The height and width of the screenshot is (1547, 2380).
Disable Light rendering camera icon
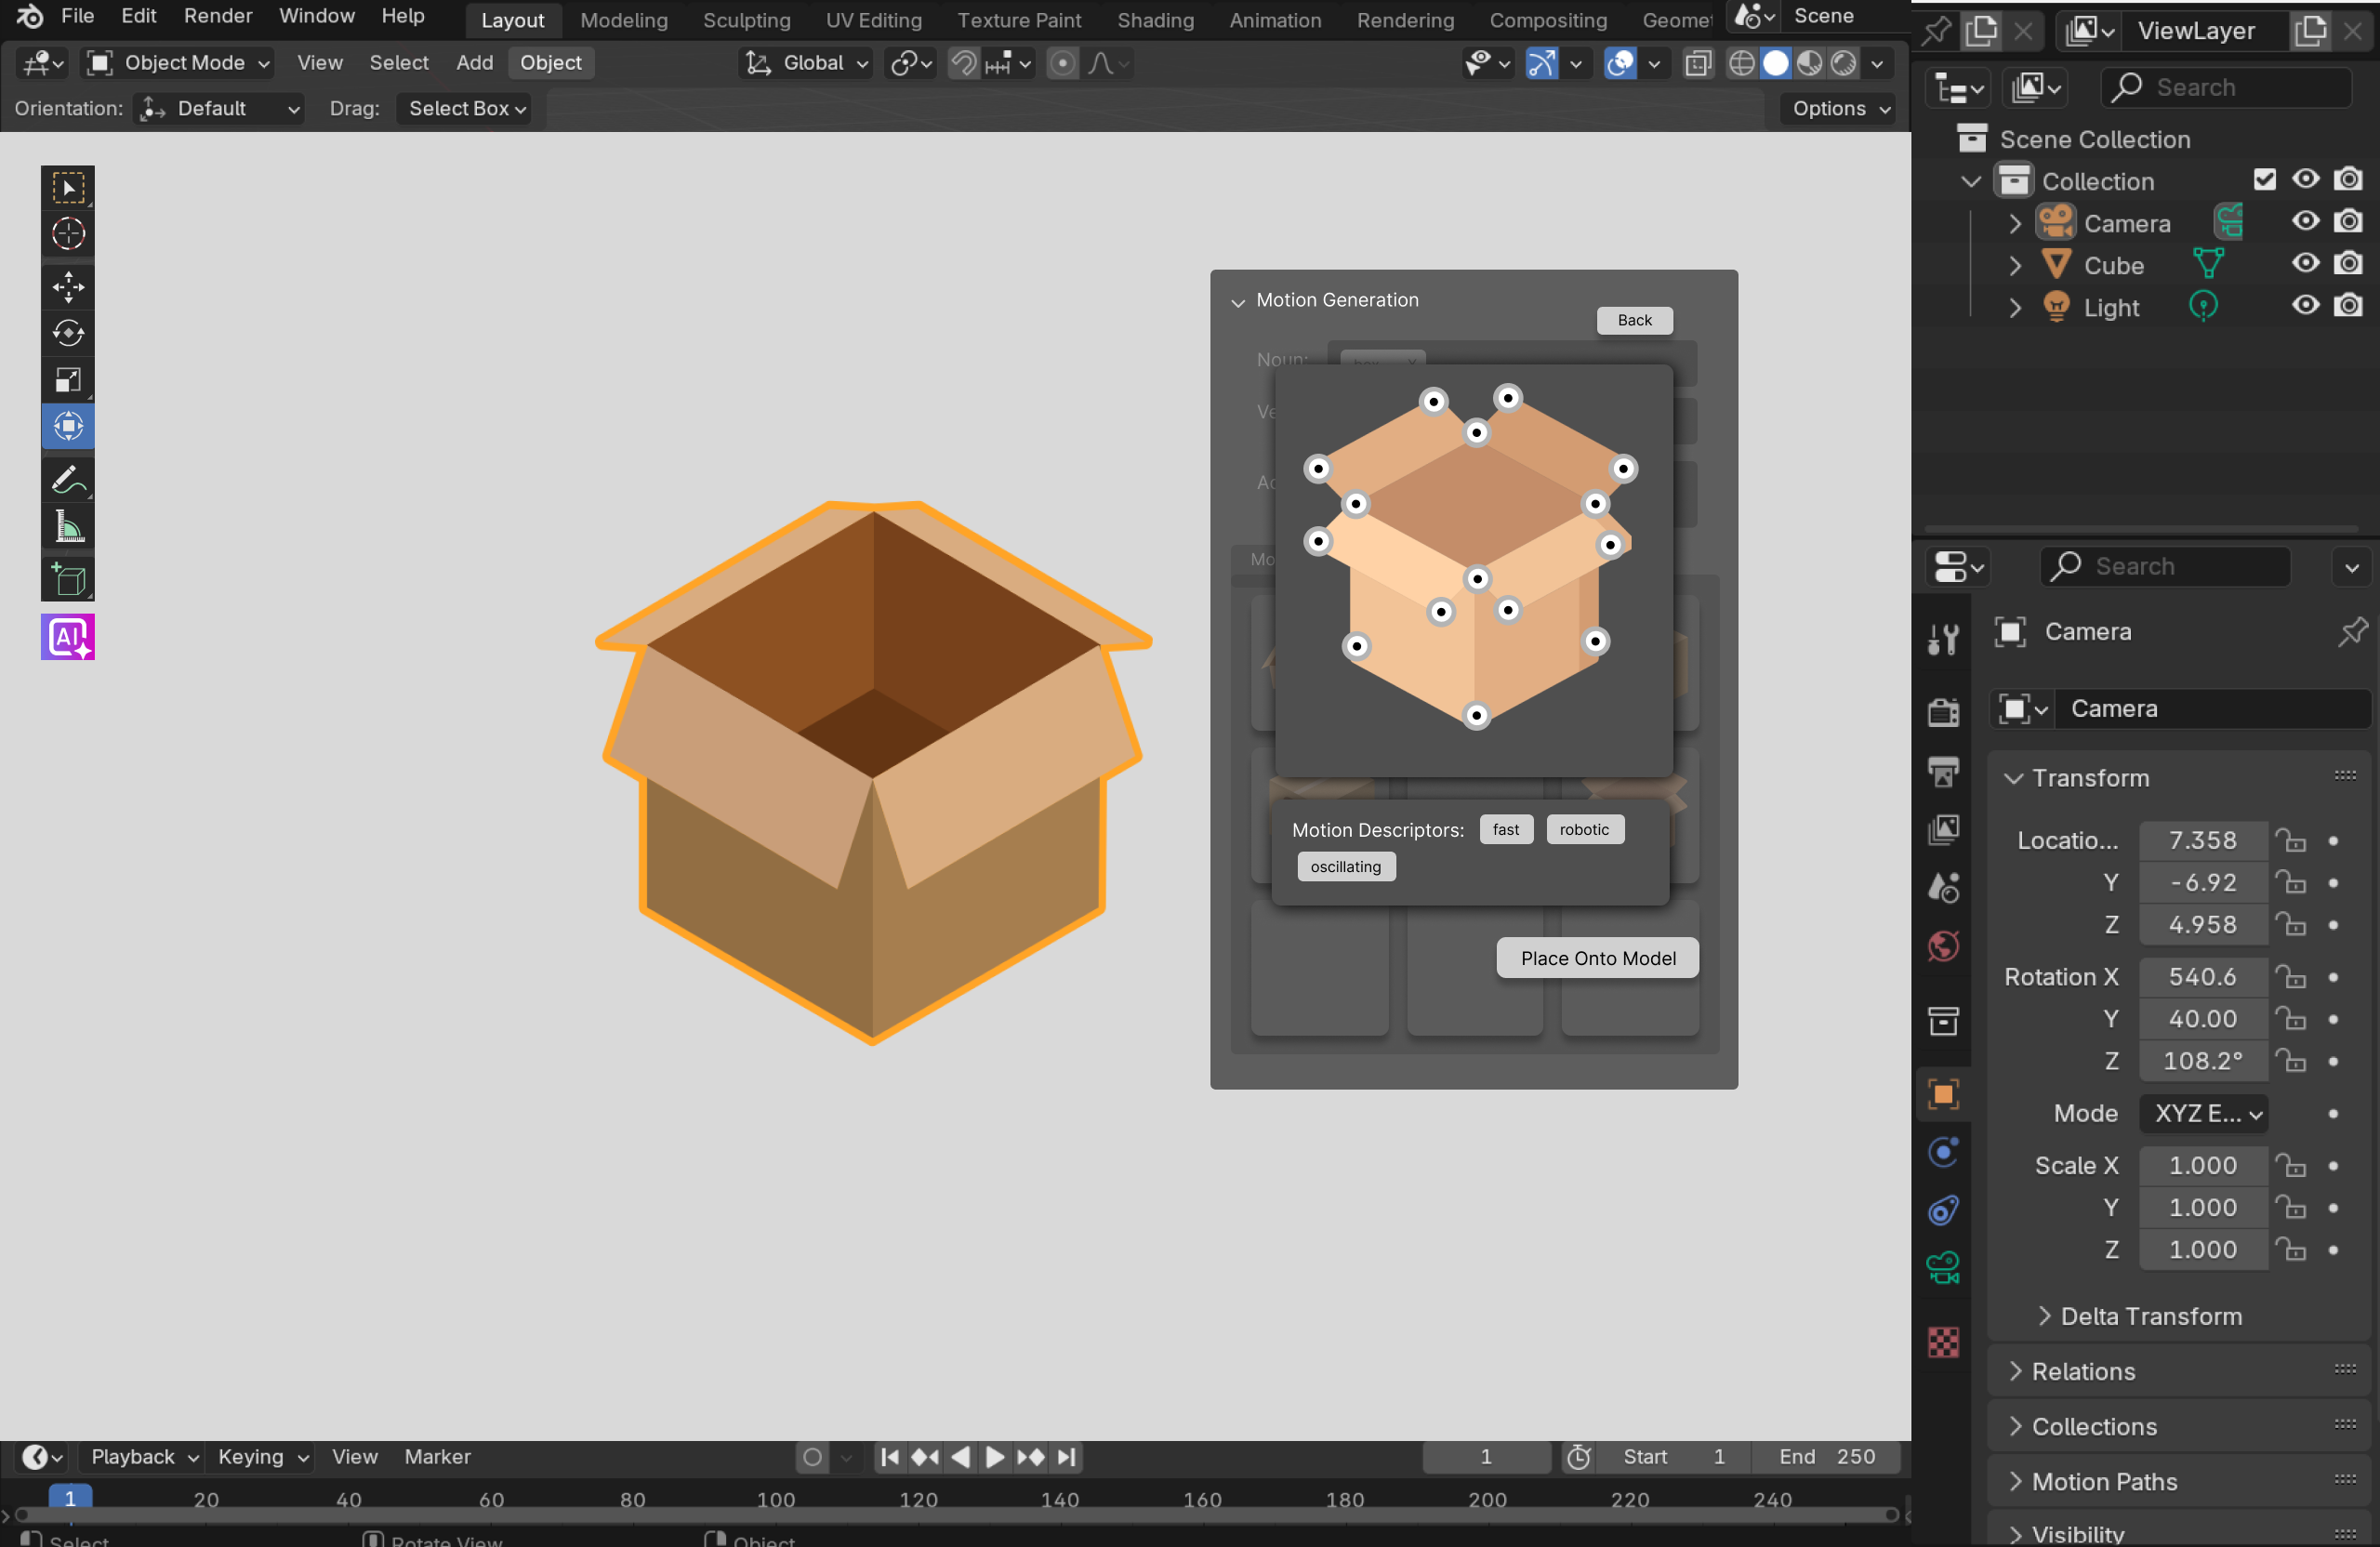click(x=2348, y=306)
